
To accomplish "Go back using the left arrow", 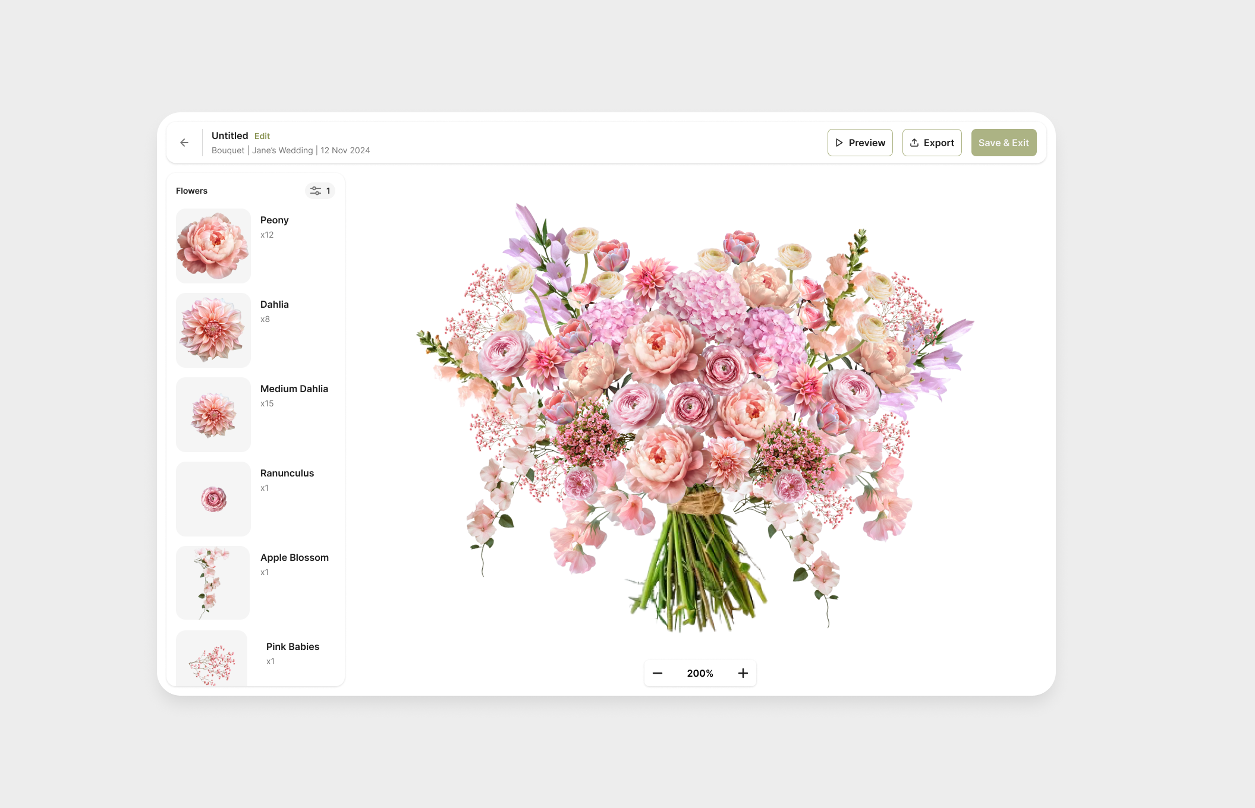I will tap(184, 143).
